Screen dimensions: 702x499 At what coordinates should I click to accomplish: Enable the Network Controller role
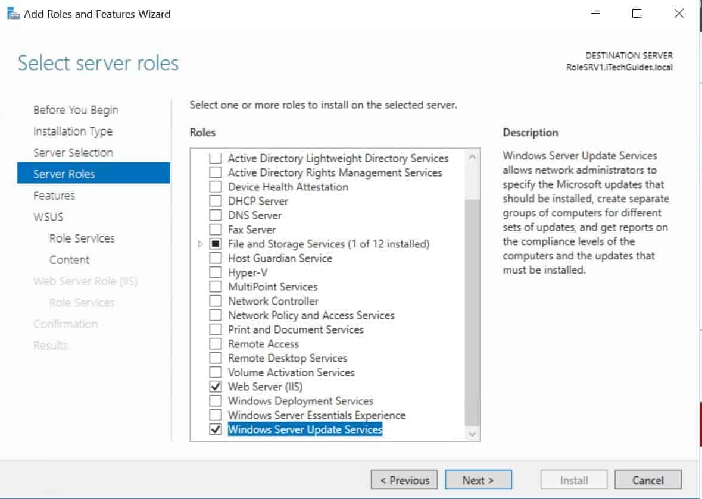tap(216, 300)
